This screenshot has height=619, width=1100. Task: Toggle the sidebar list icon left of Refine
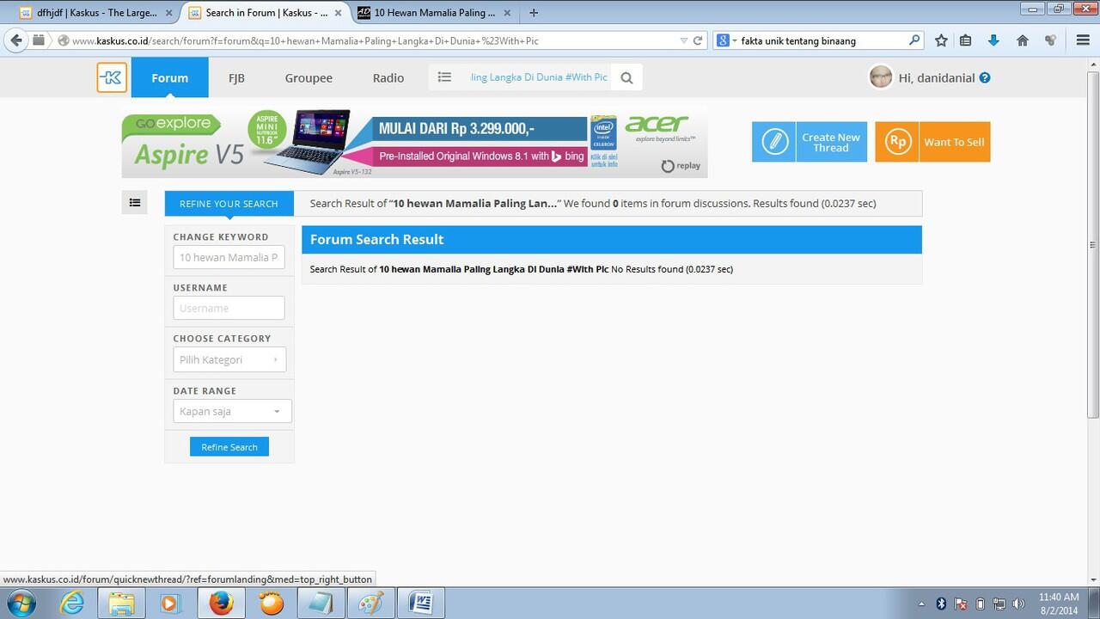[x=135, y=203]
